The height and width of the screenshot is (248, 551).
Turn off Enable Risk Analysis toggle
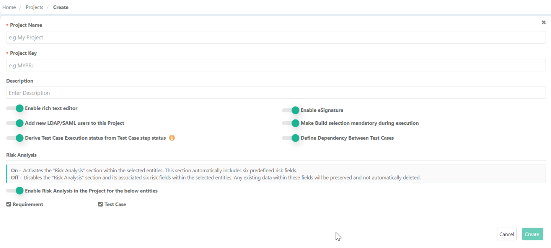15,191
